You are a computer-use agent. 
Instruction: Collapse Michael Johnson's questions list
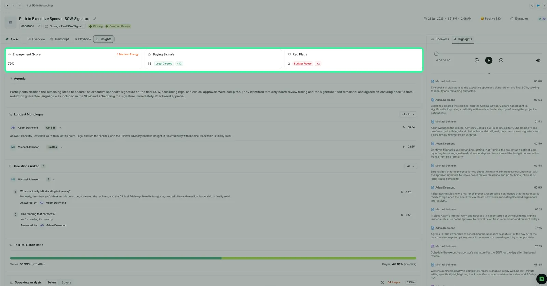click(x=54, y=180)
